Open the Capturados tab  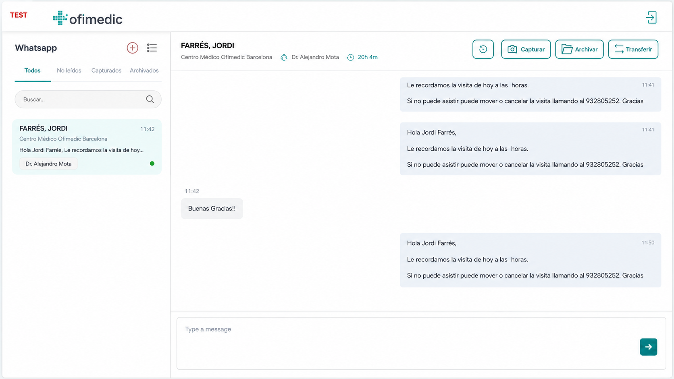[x=106, y=70]
